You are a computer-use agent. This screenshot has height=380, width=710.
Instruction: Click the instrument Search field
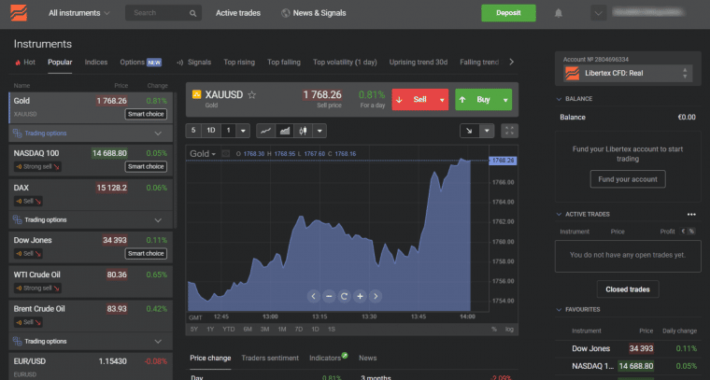(163, 13)
